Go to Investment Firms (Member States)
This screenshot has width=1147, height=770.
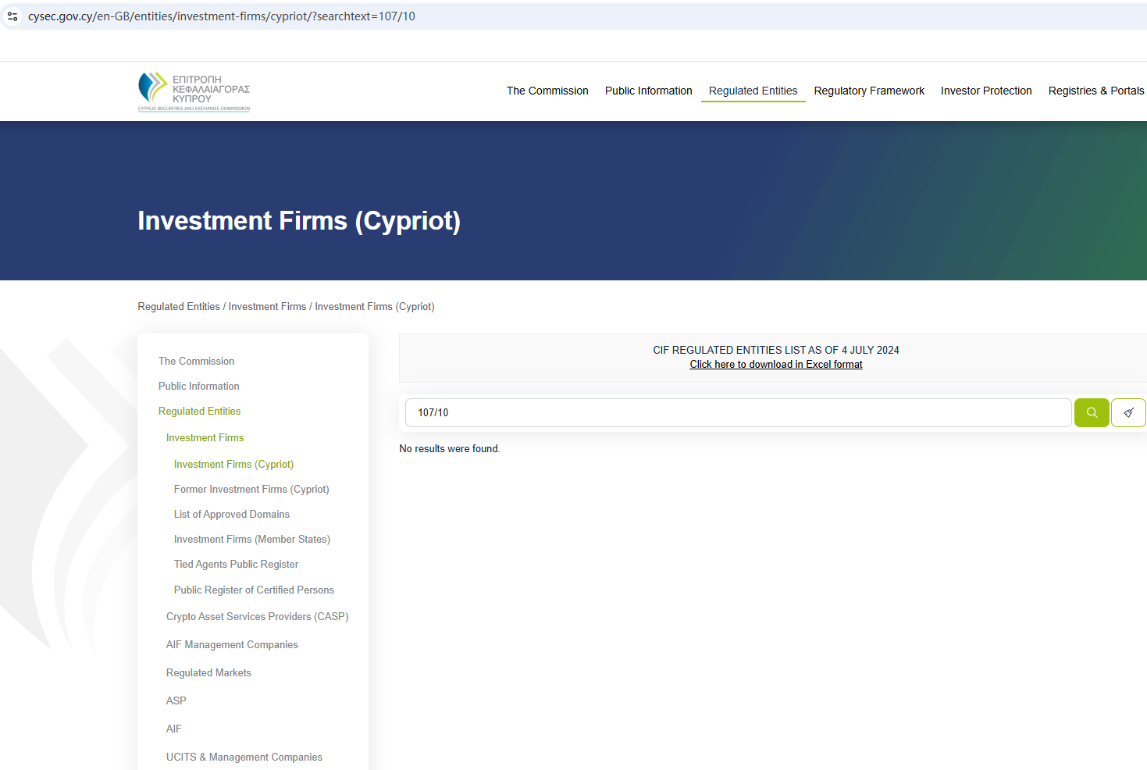point(251,540)
